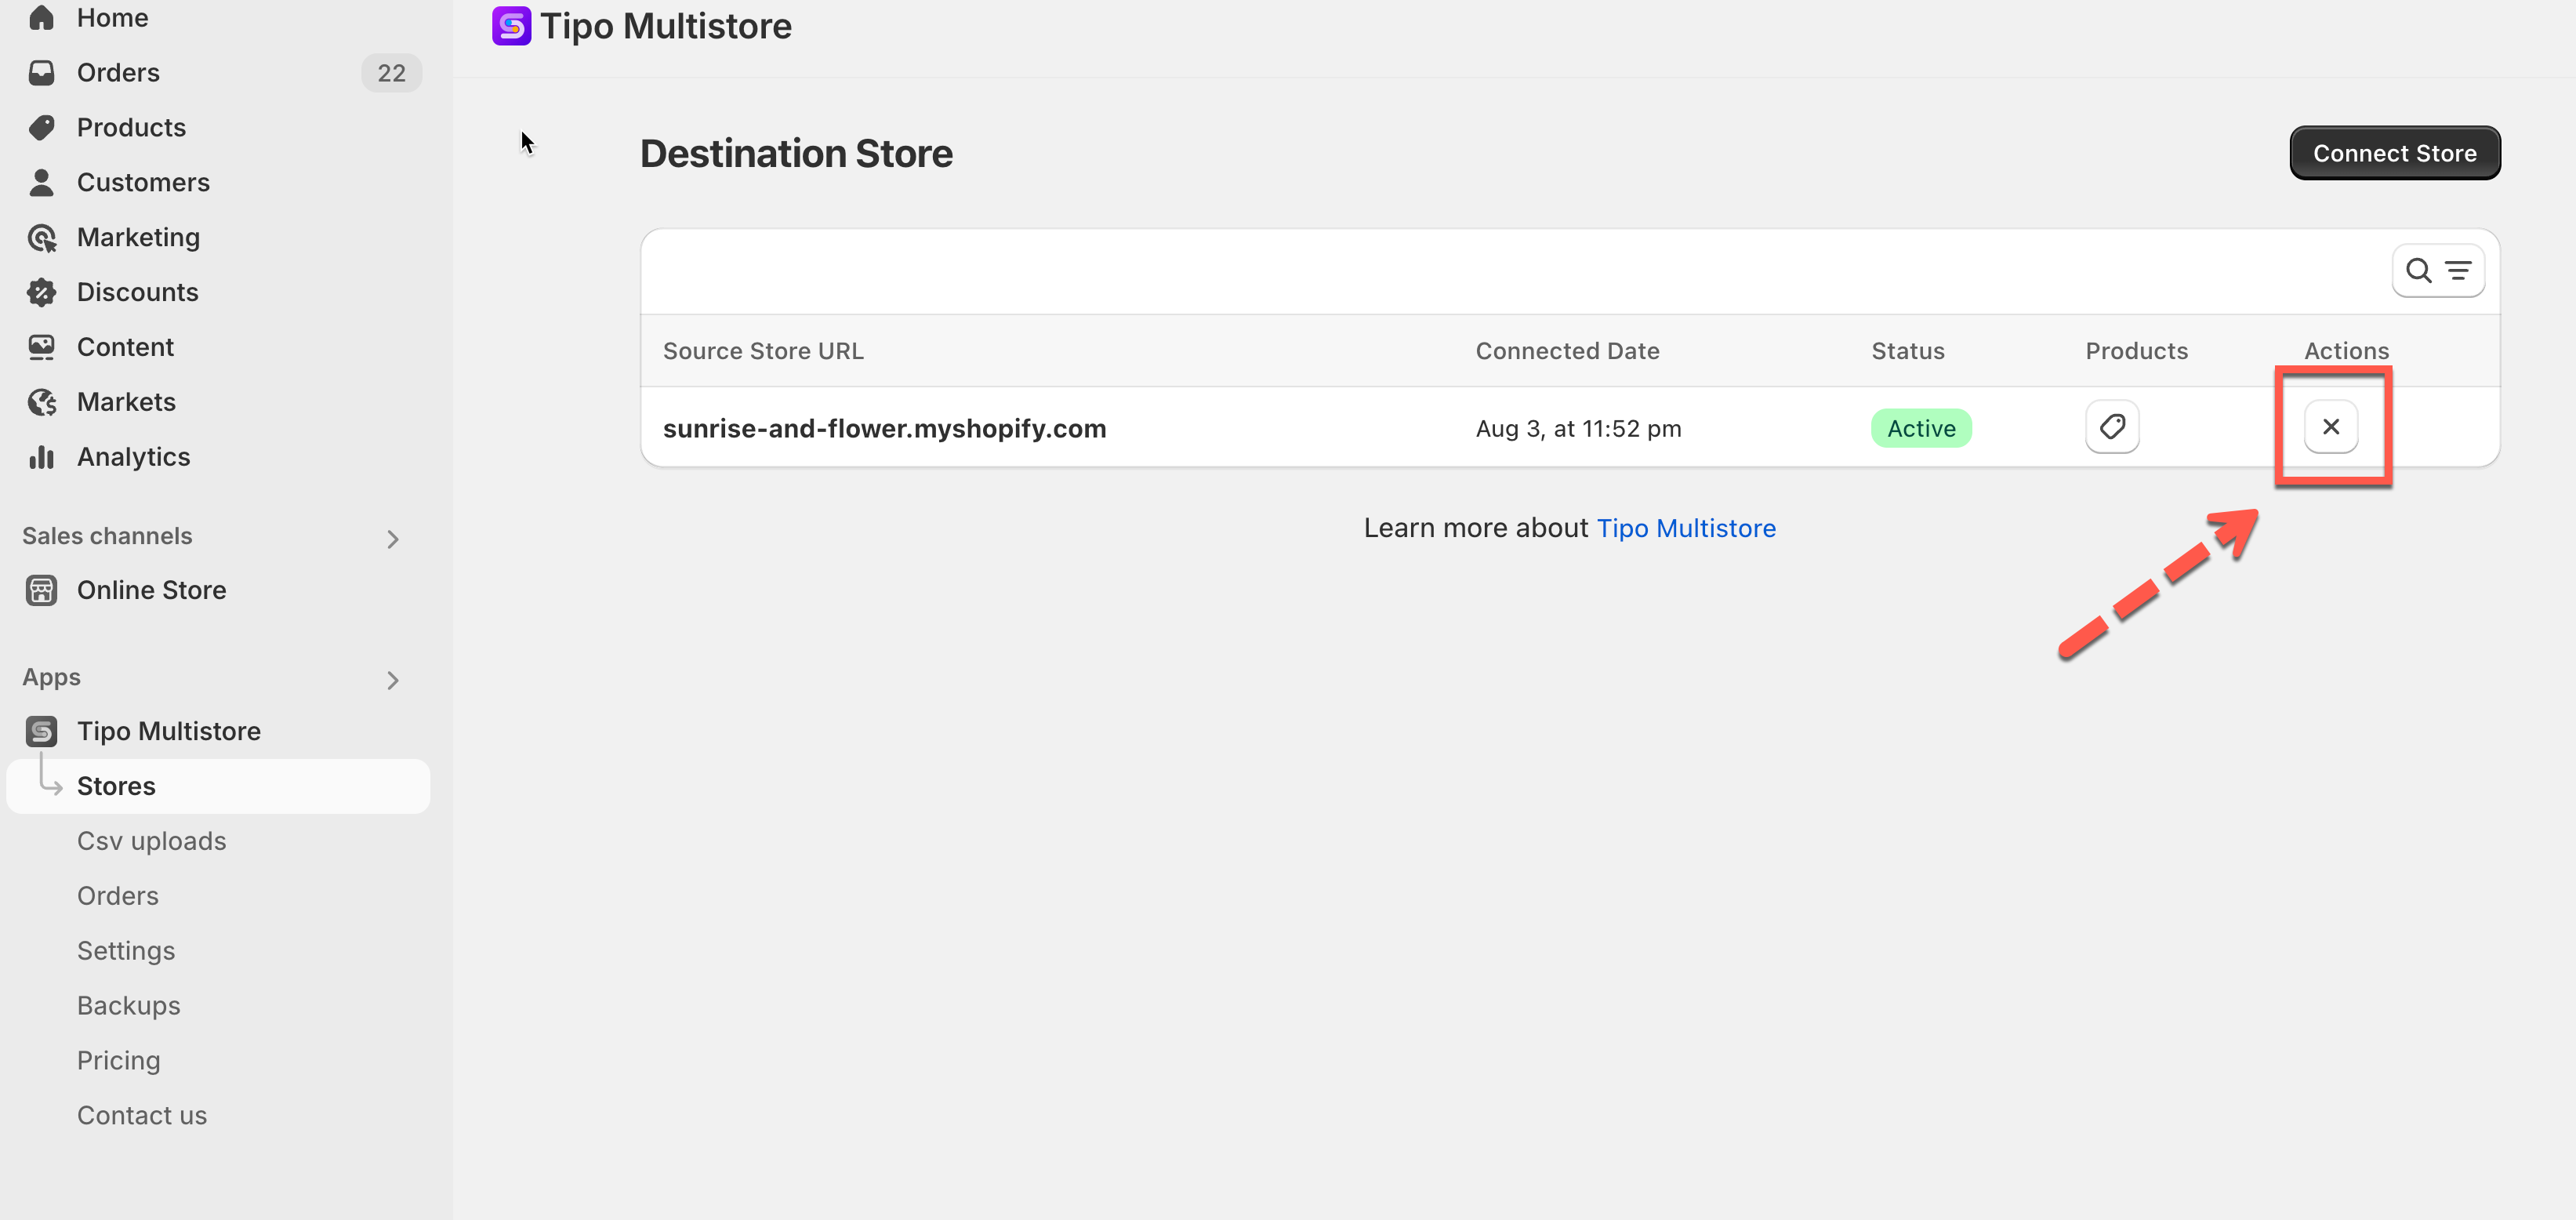Click the Discounts badge icon
Screen dimensions: 2576x1220
pos(42,292)
